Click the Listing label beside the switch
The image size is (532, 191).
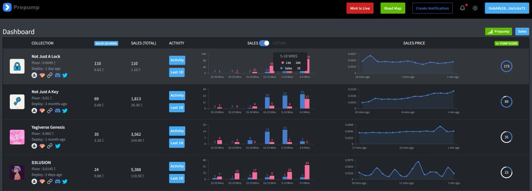click(279, 43)
